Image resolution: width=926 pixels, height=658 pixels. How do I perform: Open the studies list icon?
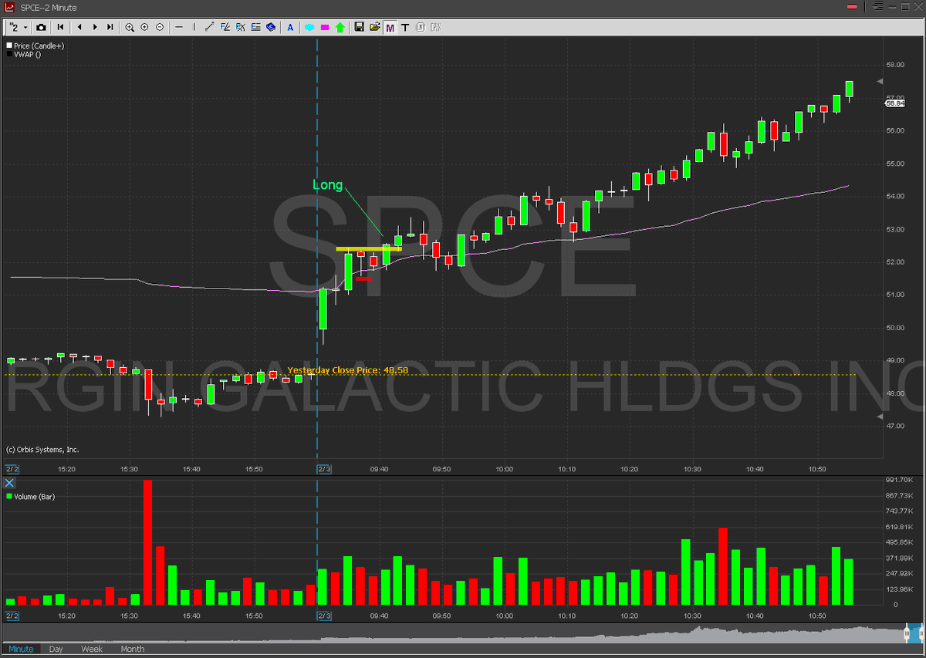(256, 27)
